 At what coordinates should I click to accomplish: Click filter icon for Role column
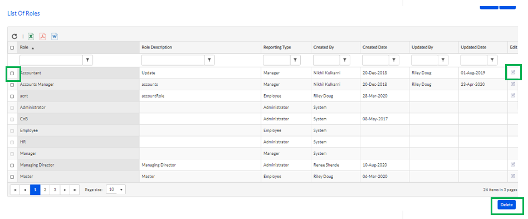coord(87,60)
